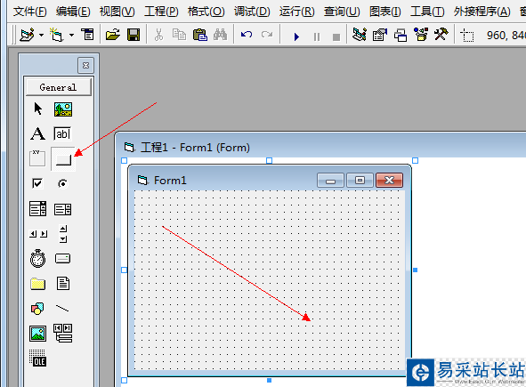Select the Image control tool
The width and height of the screenshot is (526, 387).
coord(38,334)
